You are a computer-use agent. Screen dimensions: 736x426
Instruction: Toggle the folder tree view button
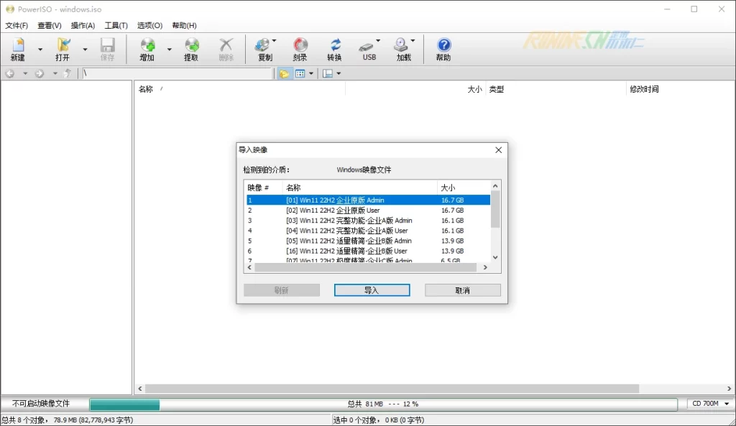pos(284,73)
